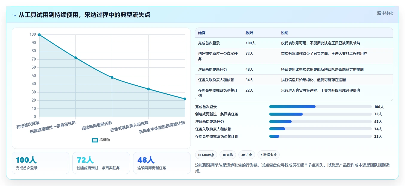Click the description 执行信息开始结构化，但仍可能存在遗漏
This screenshot has height=186, width=405.
[313, 80]
